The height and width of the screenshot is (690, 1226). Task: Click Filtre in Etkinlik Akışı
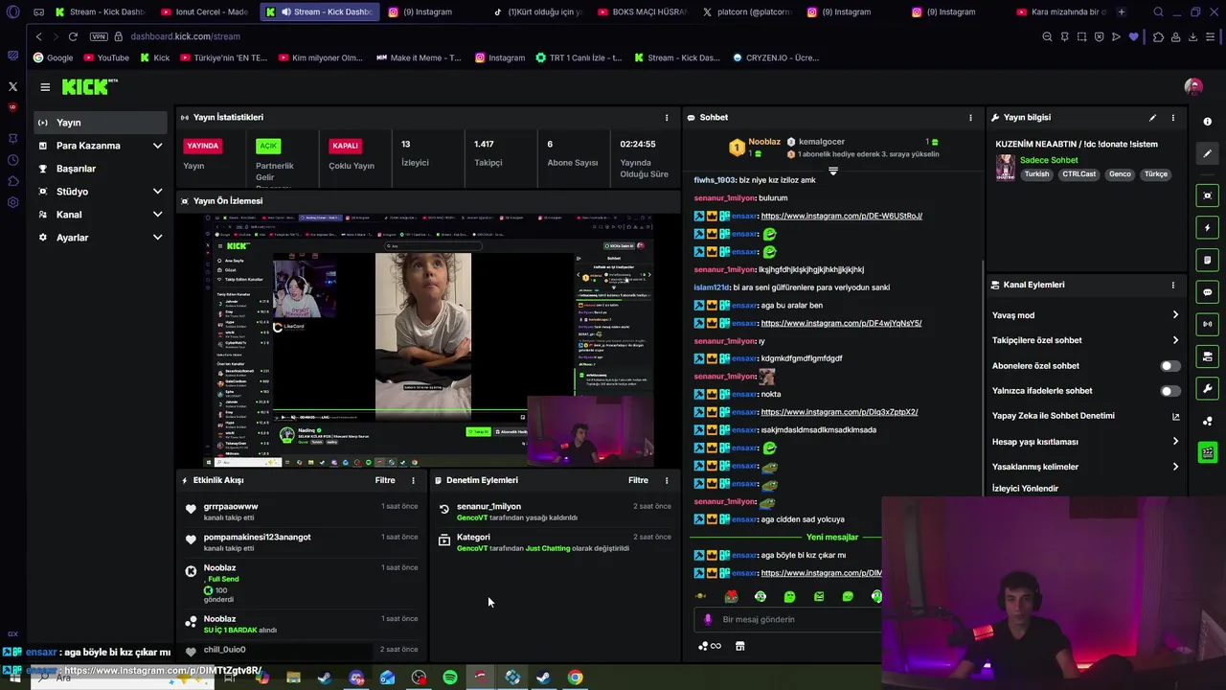tap(385, 480)
